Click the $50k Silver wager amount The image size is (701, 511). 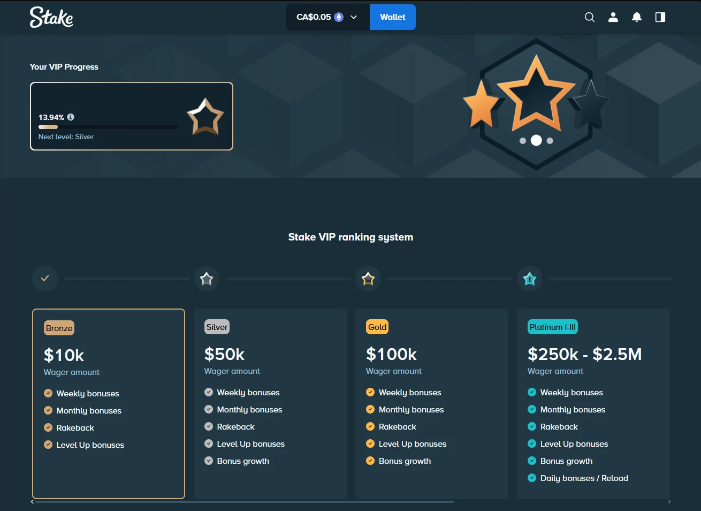[x=224, y=354]
